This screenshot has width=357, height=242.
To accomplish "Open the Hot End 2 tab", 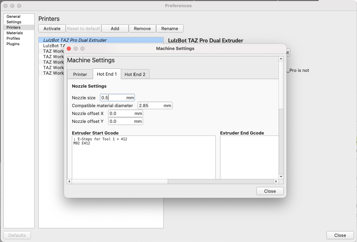I will tap(135, 74).
